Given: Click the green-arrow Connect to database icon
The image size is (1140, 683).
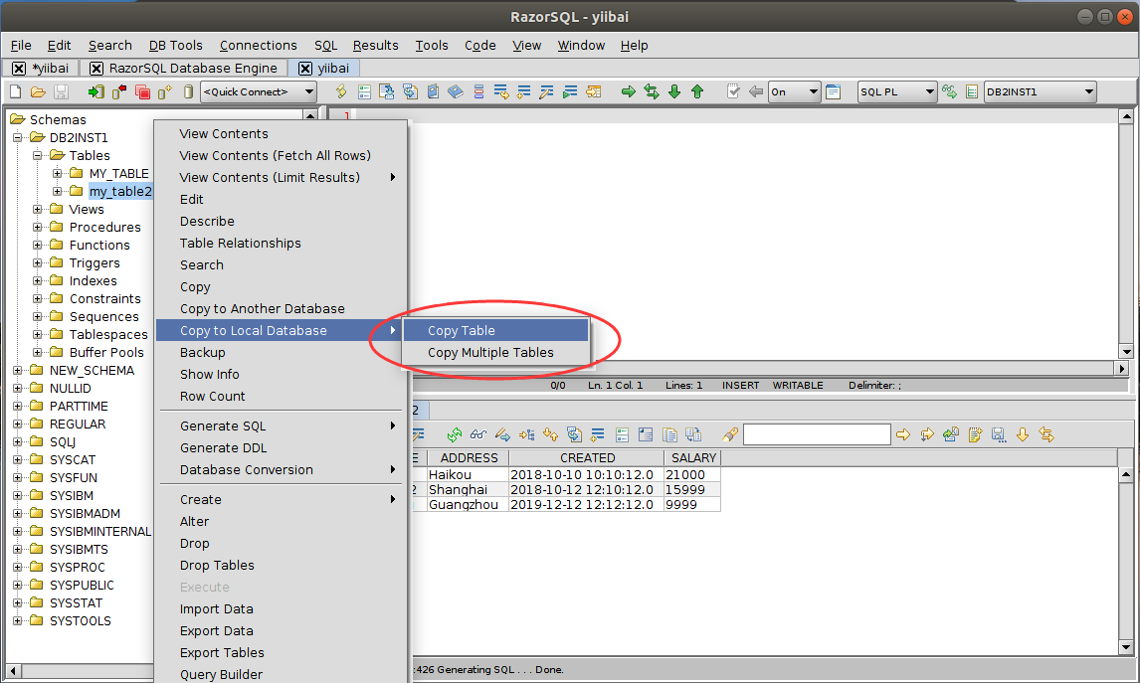Looking at the screenshot, I should tap(95, 91).
